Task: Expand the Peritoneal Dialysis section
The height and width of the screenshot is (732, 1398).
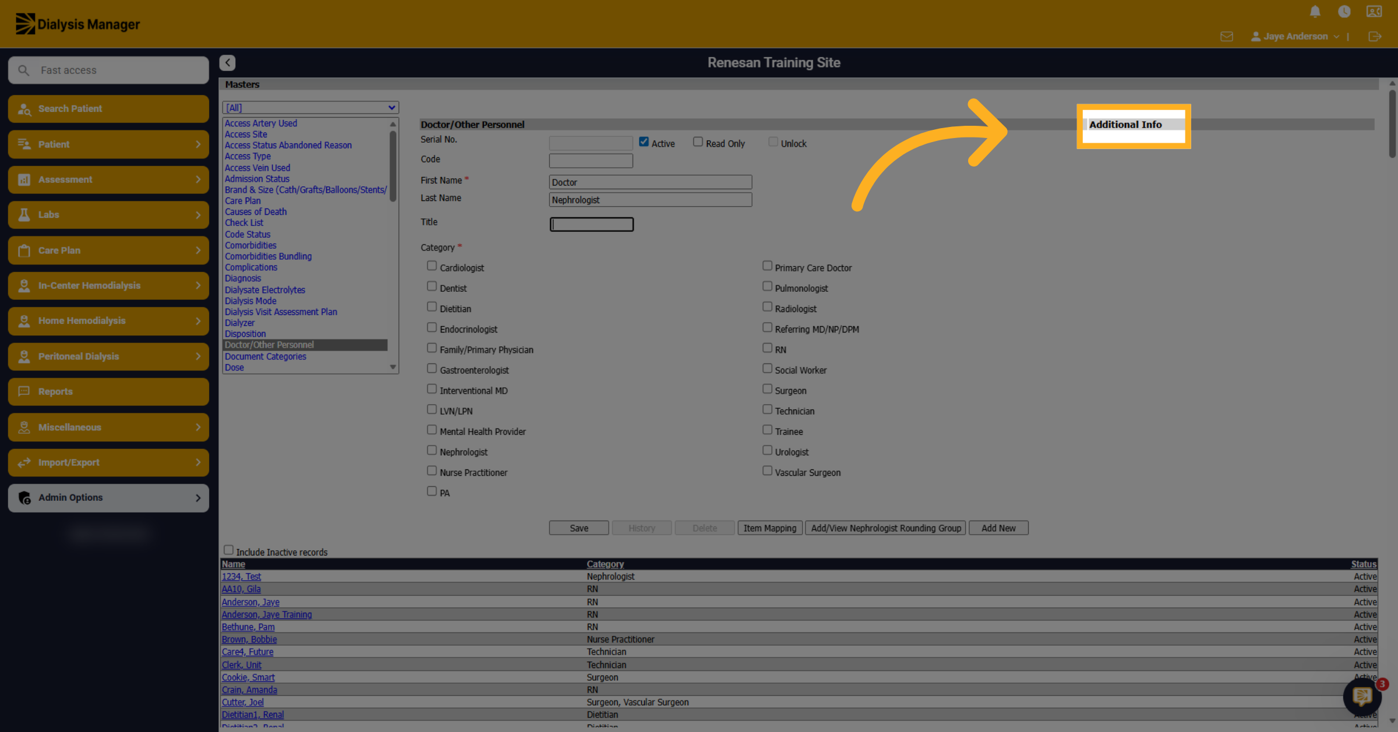Action: click(x=108, y=356)
